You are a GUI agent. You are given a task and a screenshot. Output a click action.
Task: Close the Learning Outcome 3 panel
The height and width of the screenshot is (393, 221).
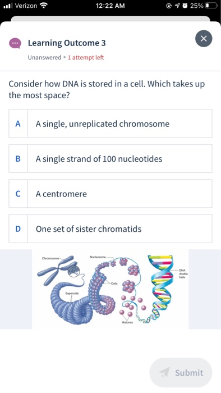coord(204,39)
